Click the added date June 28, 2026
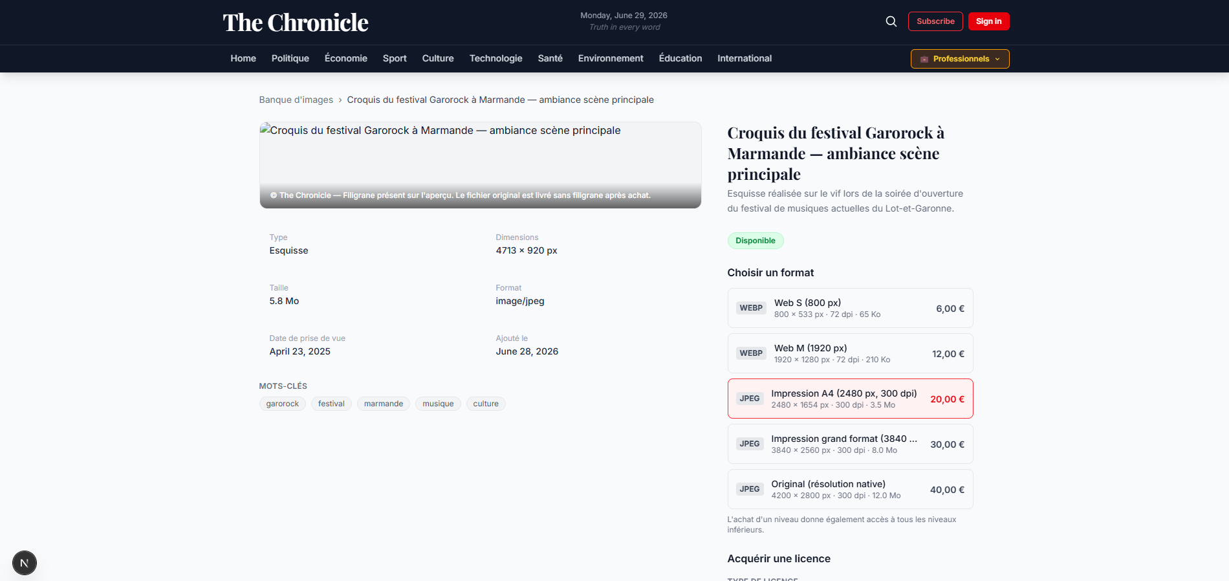The image size is (1229, 581). (527, 351)
